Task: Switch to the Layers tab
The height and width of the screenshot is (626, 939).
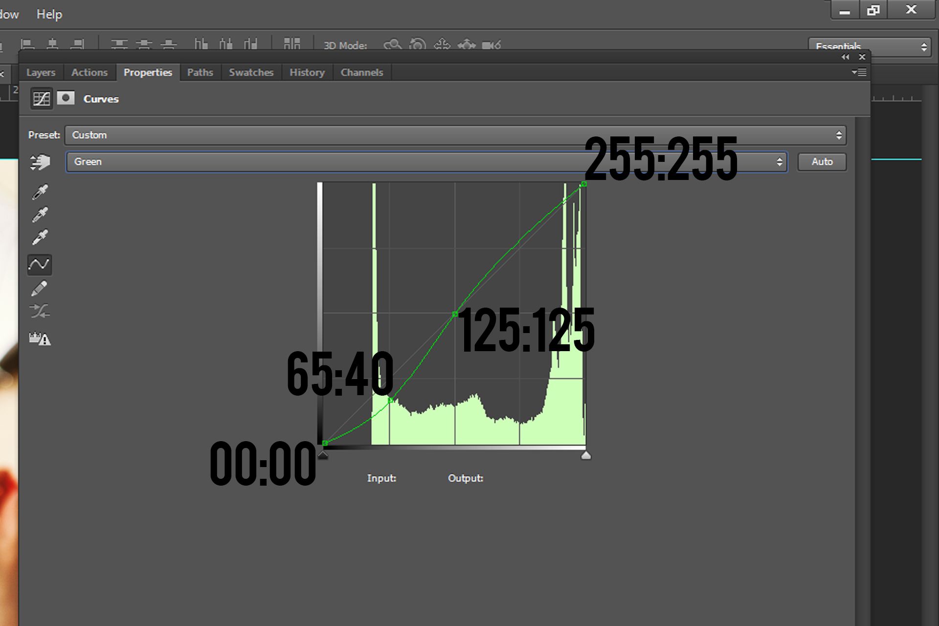Action: 41,72
